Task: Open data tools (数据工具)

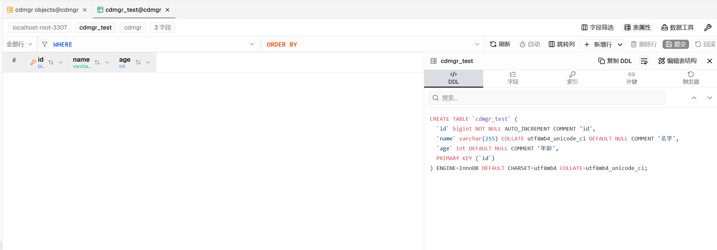Action: (x=677, y=28)
